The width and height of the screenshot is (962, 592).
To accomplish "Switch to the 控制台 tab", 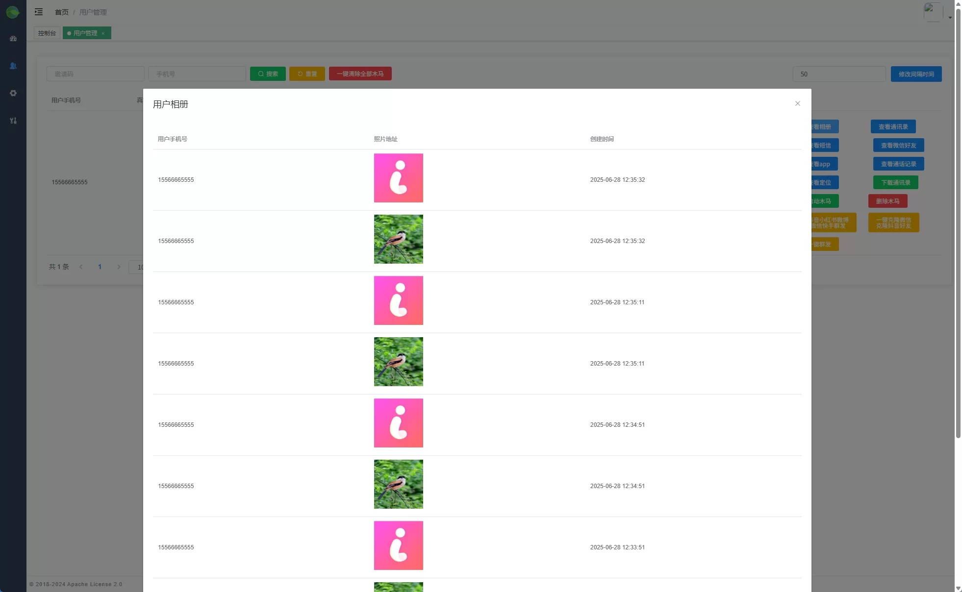I will click(x=47, y=33).
